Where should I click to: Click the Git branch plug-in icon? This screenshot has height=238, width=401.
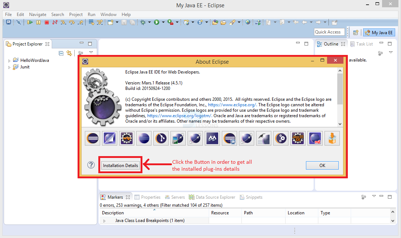coord(161,138)
